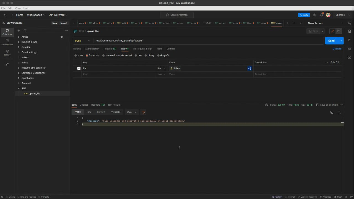Image resolution: width=354 pixels, height=199 pixels.
Task: Click the back navigation arrow
Action: coord(5,15)
